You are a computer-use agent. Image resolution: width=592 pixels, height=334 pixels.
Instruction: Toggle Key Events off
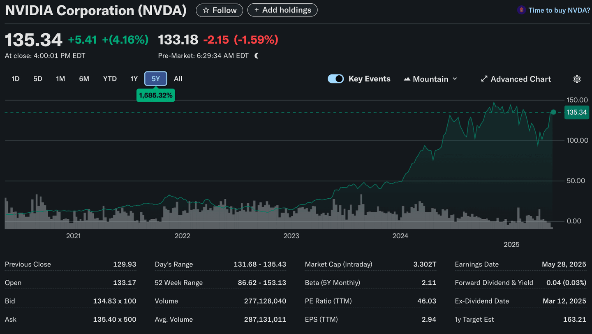[x=335, y=79]
